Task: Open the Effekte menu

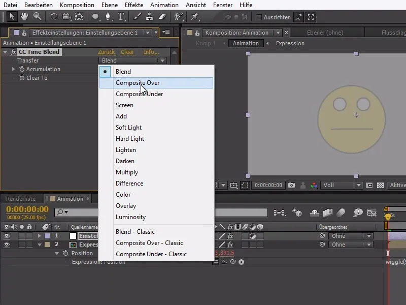Action: (x=133, y=5)
